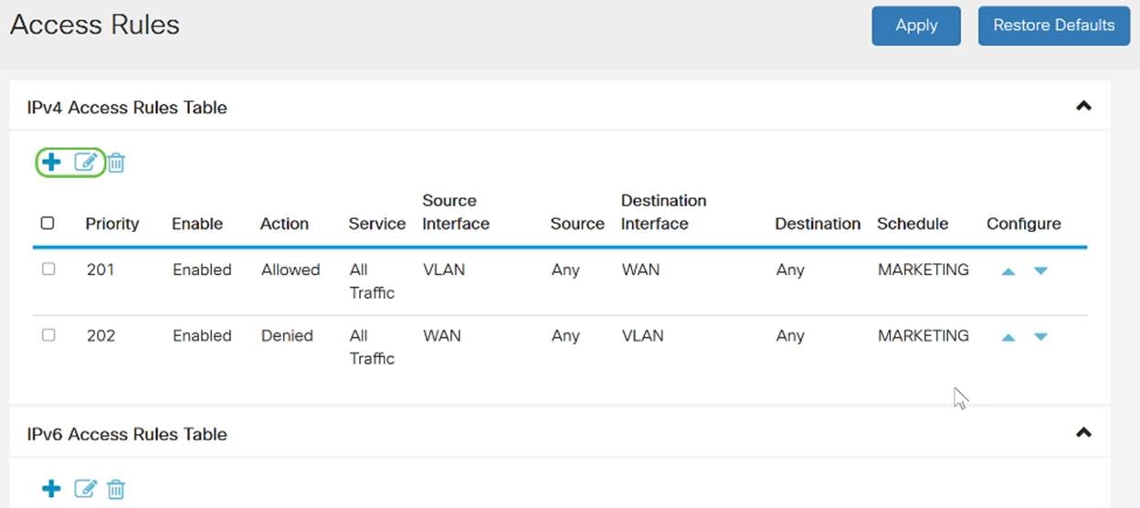Move rule 202 down in priority
Image resolution: width=1140 pixels, height=508 pixels.
1040,337
